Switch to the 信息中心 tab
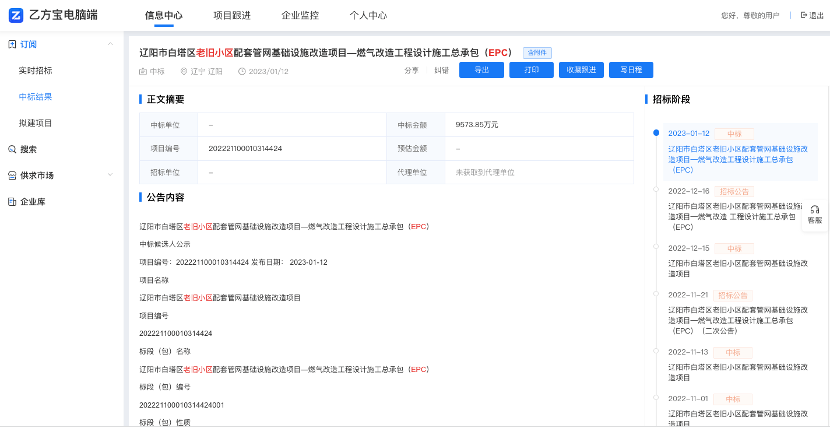The height and width of the screenshot is (428, 830). [164, 16]
